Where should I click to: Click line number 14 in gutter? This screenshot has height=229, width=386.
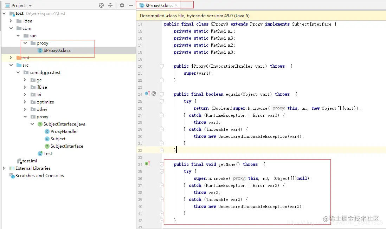click(x=140, y=24)
